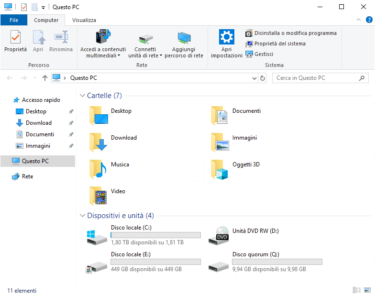Click quick access toolbar properties checkmark icon
Screen dimensions: 375x296
coord(24,7)
